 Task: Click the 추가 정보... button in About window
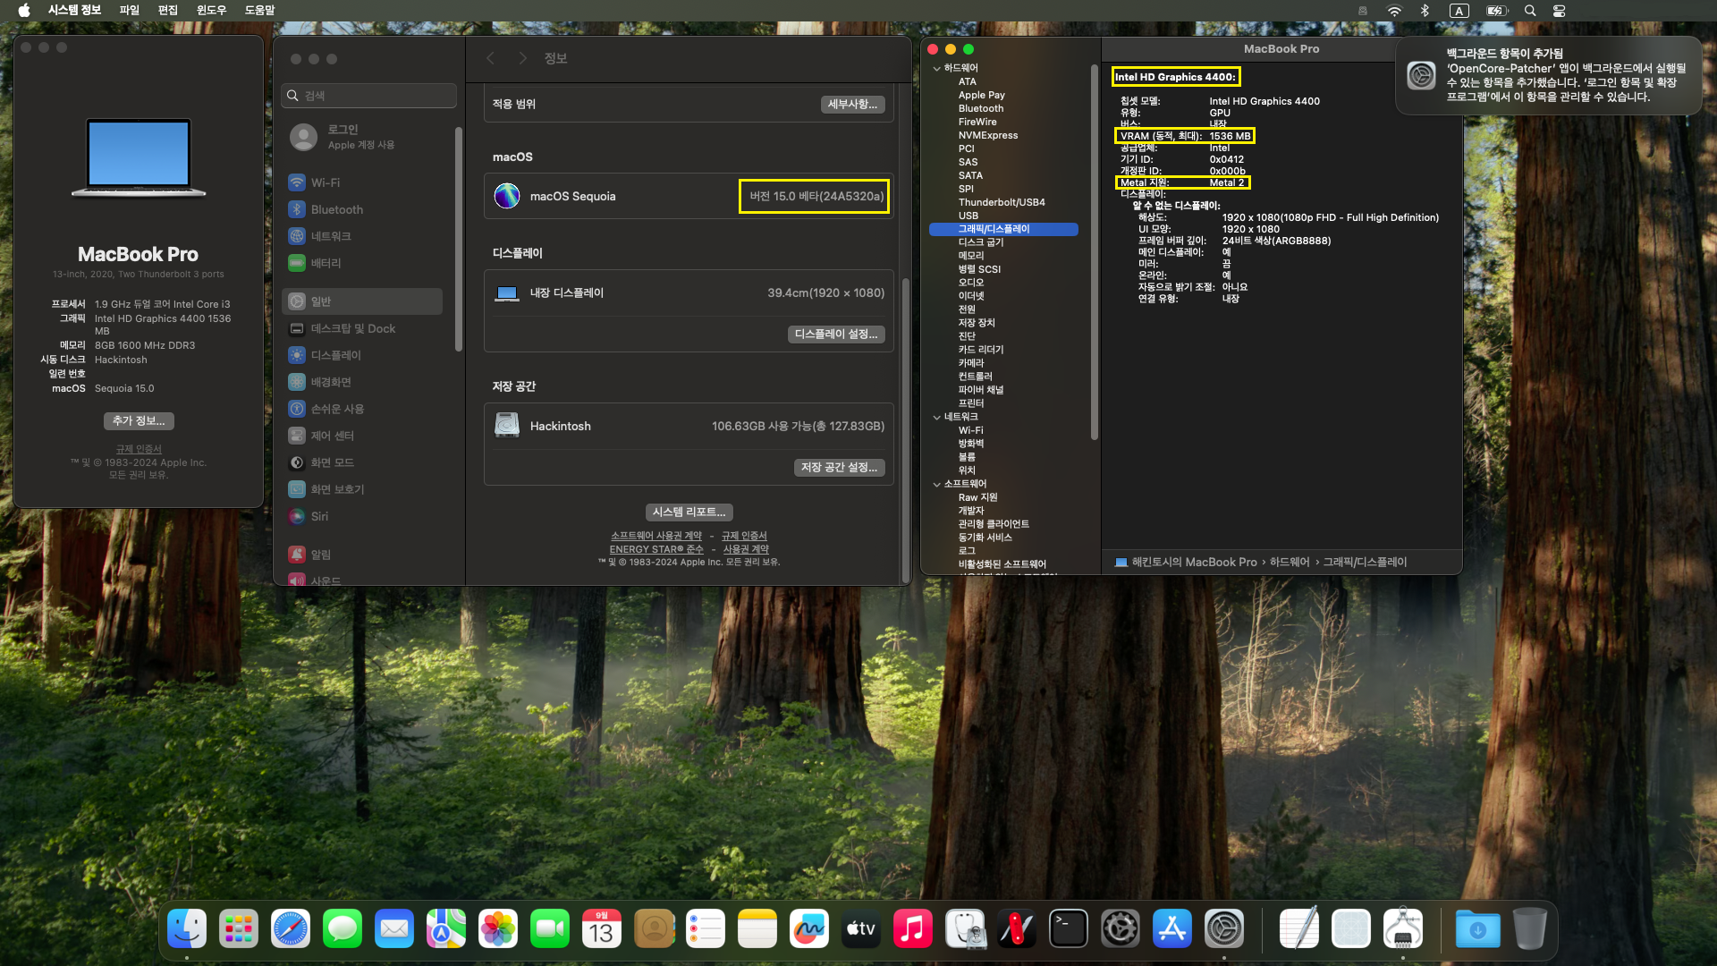(x=139, y=420)
